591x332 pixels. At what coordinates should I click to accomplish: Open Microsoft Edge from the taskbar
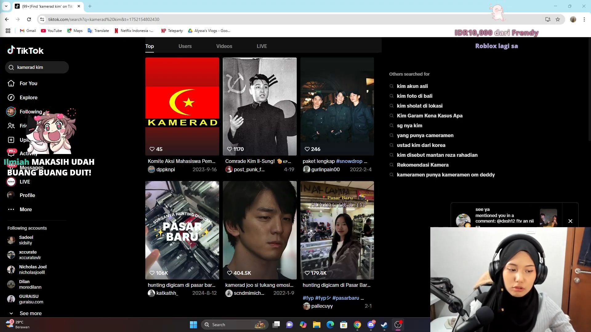click(x=330, y=325)
